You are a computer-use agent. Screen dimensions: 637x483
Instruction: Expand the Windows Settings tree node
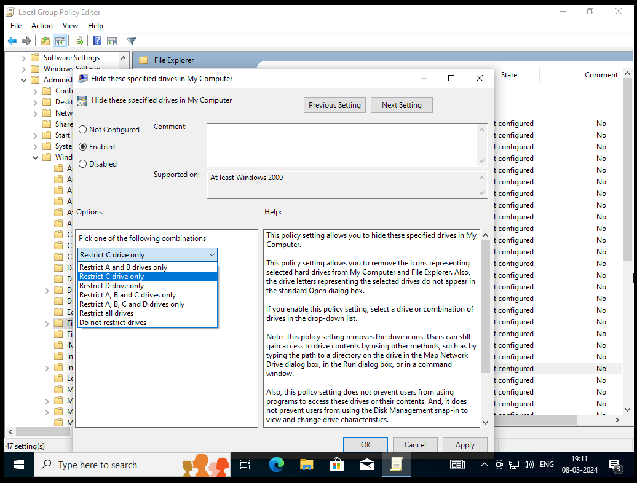pyautogui.click(x=23, y=69)
